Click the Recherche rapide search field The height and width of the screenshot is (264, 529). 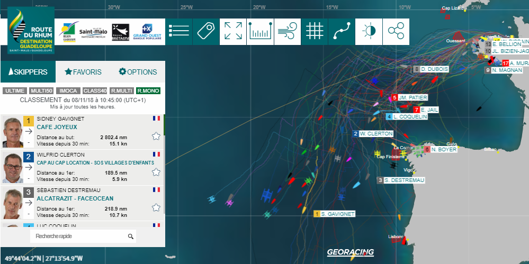(x=83, y=236)
